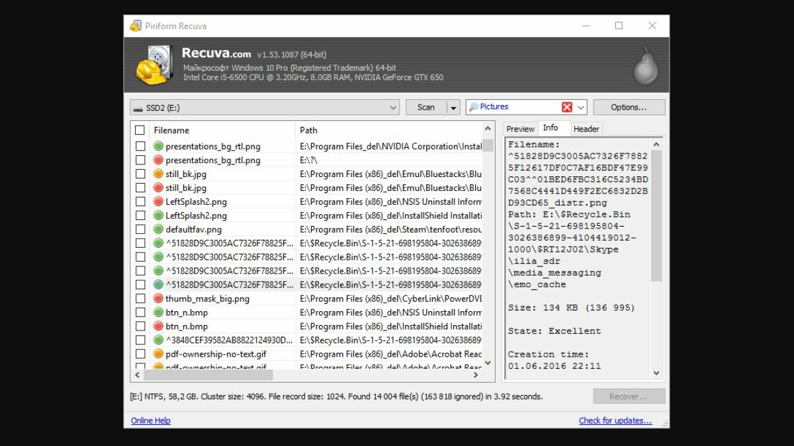
Task: Open the Options... dialog
Action: pyautogui.click(x=629, y=107)
